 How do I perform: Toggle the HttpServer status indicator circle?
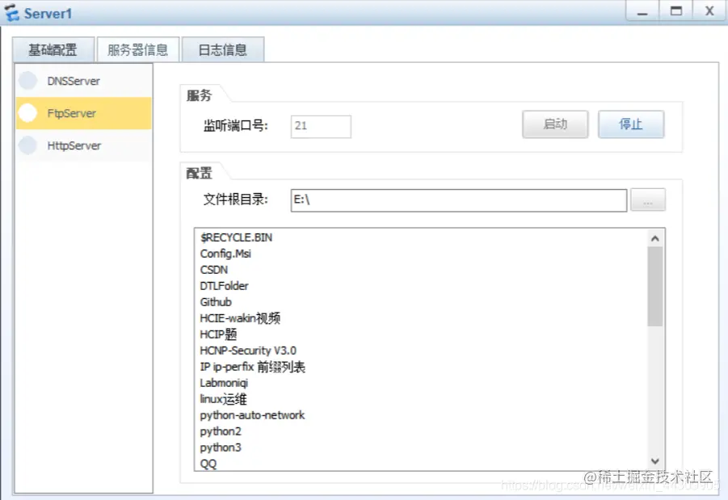28,145
